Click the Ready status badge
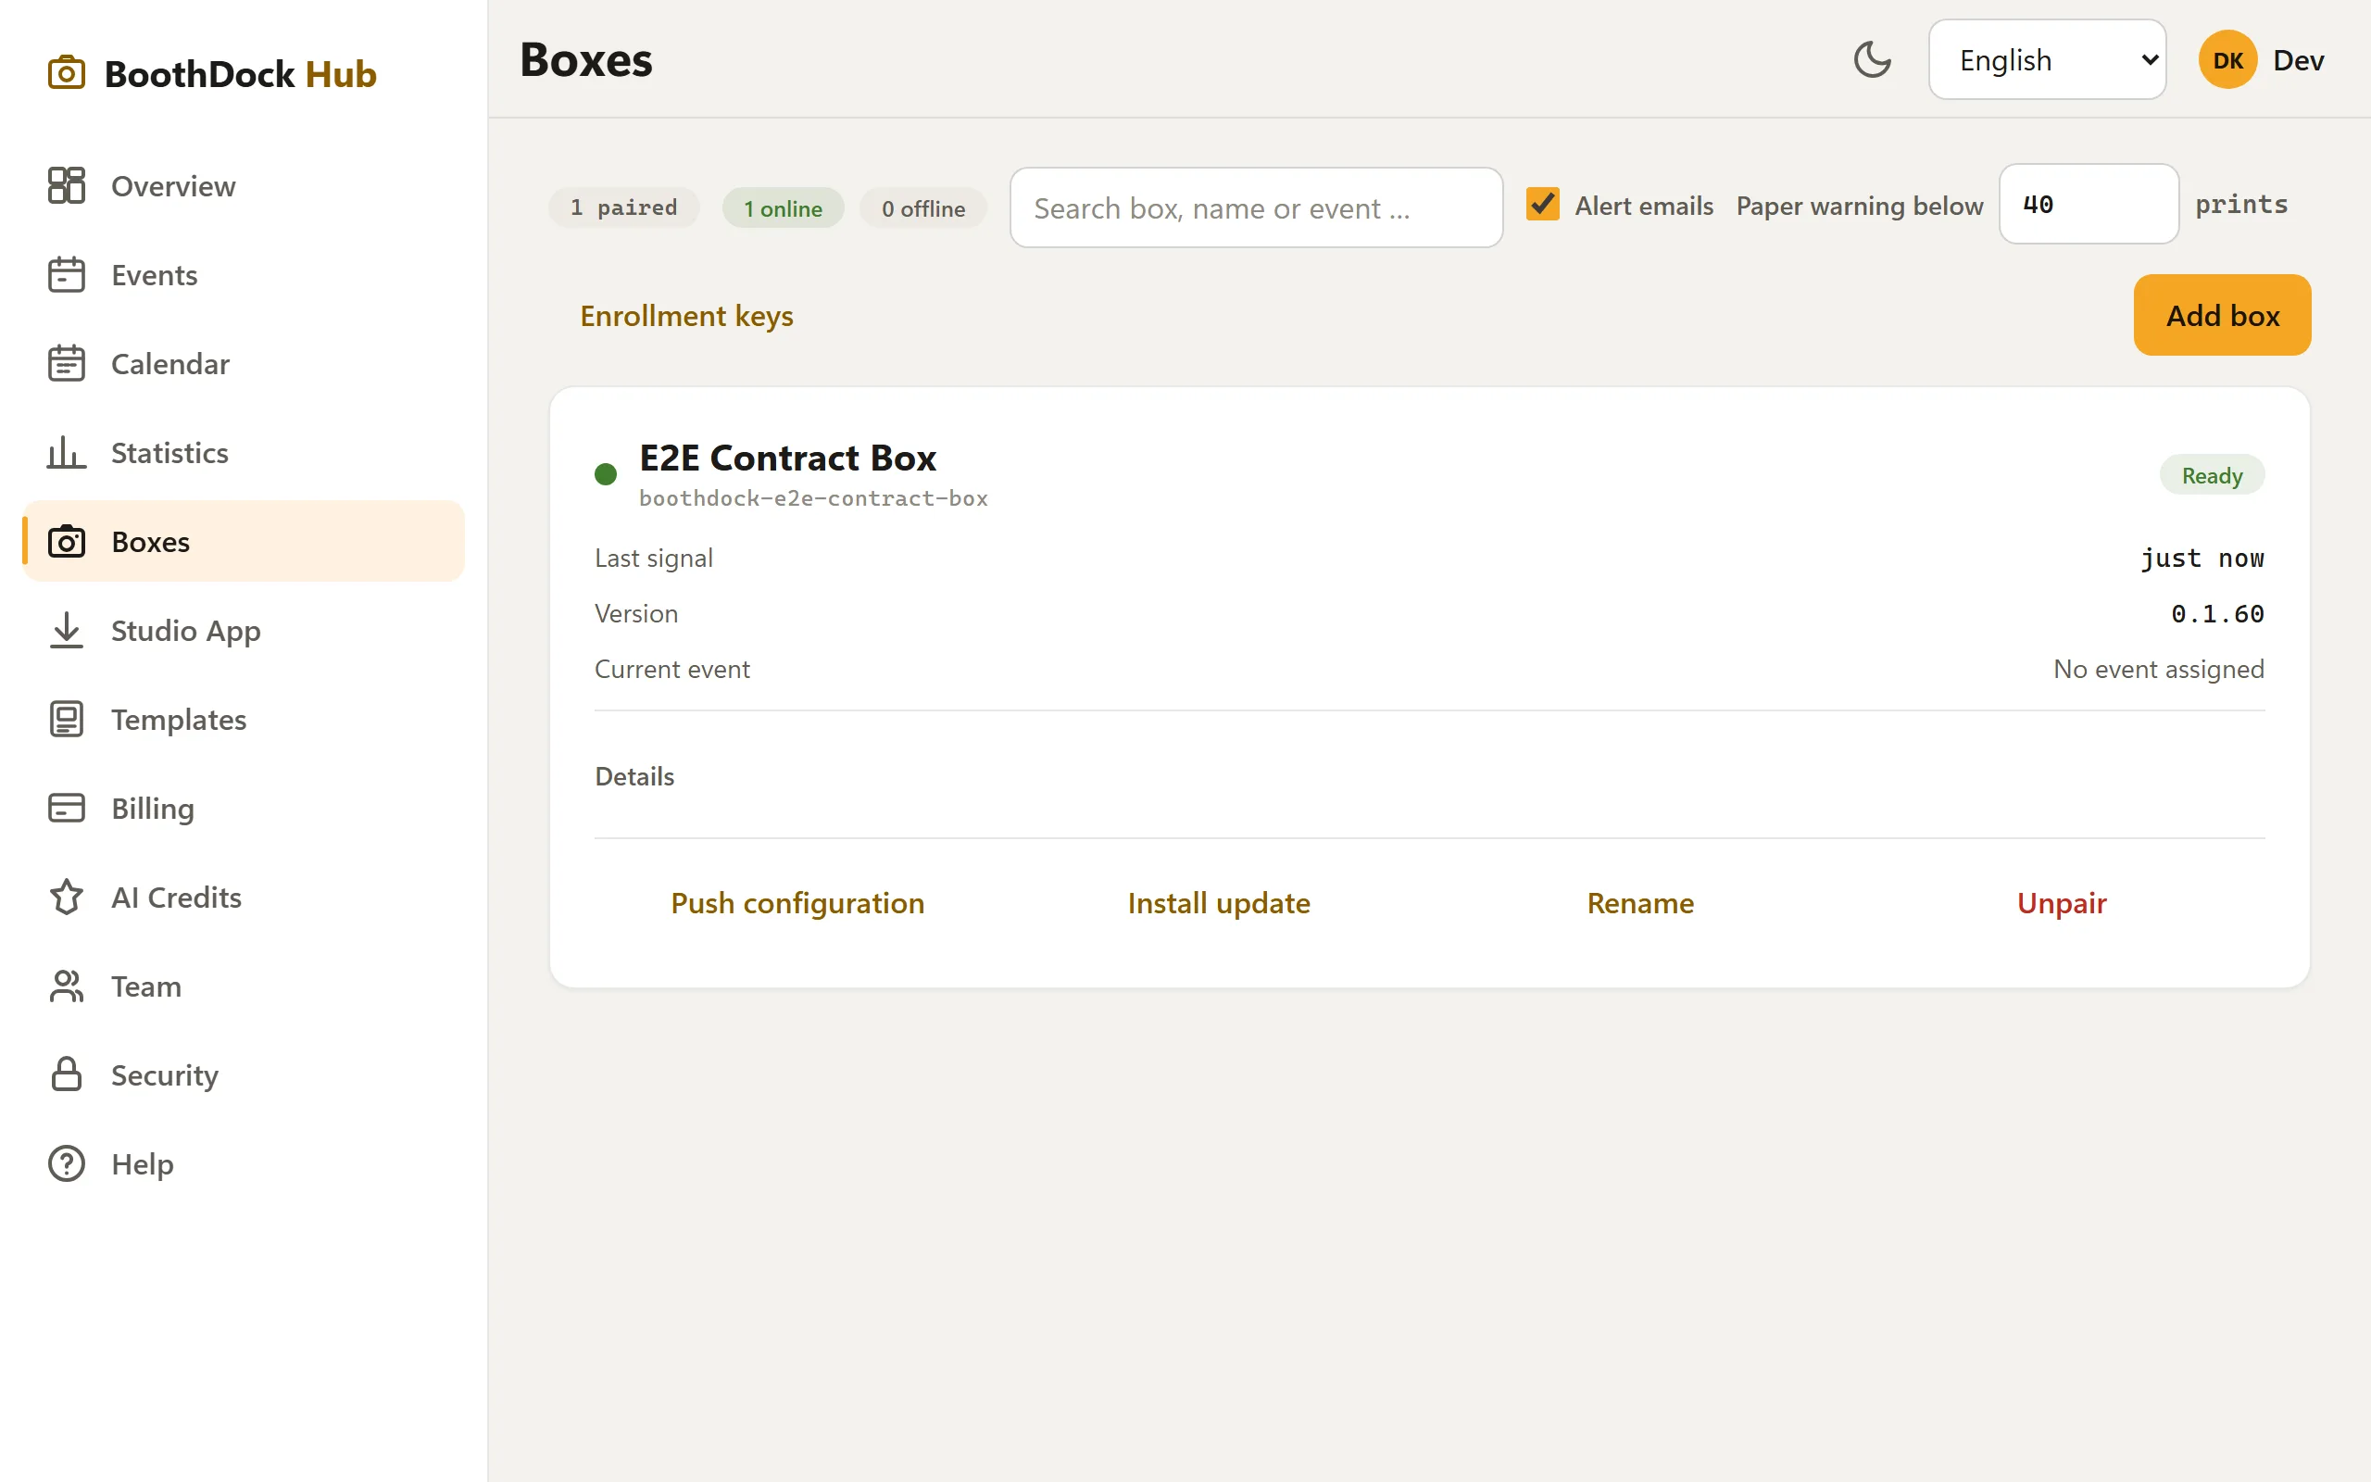 (x=2213, y=475)
